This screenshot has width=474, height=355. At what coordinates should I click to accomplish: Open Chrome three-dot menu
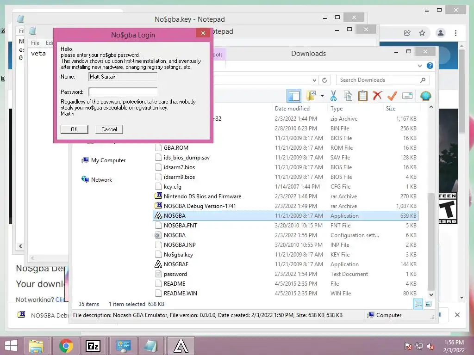[x=455, y=33]
